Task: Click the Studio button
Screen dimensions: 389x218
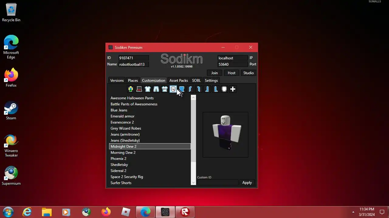Action: click(249, 73)
